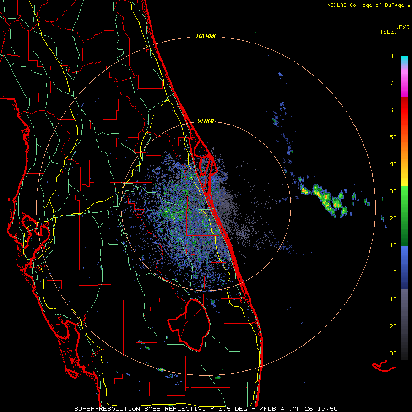Click the 80 value on dBZ scale
The image size is (412, 412).
pos(393,56)
